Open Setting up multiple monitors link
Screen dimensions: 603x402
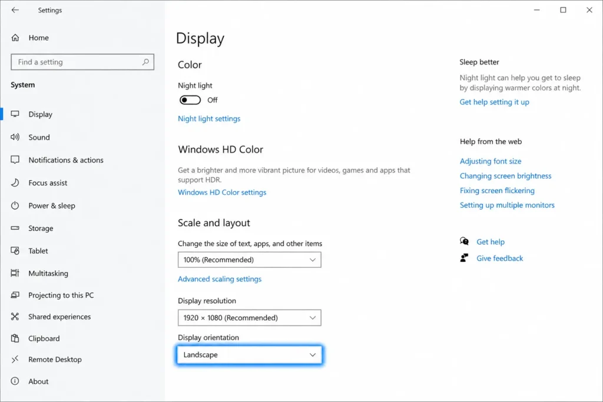click(x=507, y=205)
